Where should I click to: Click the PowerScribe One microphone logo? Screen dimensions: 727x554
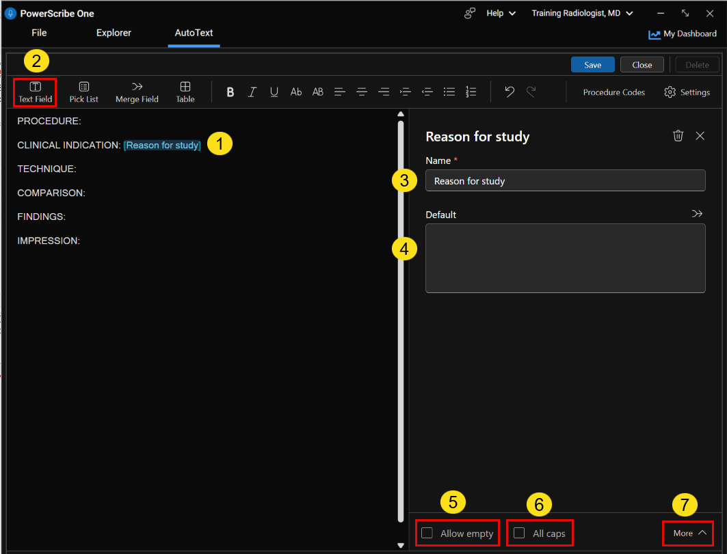(x=10, y=14)
